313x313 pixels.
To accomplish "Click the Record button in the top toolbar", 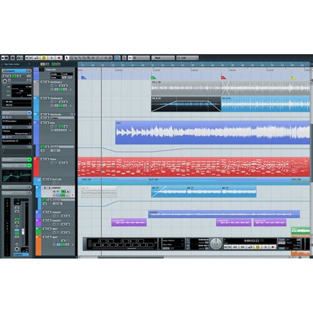I will tap(59, 58).
